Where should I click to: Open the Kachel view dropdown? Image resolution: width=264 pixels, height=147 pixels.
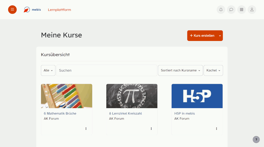tap(213, 71)
